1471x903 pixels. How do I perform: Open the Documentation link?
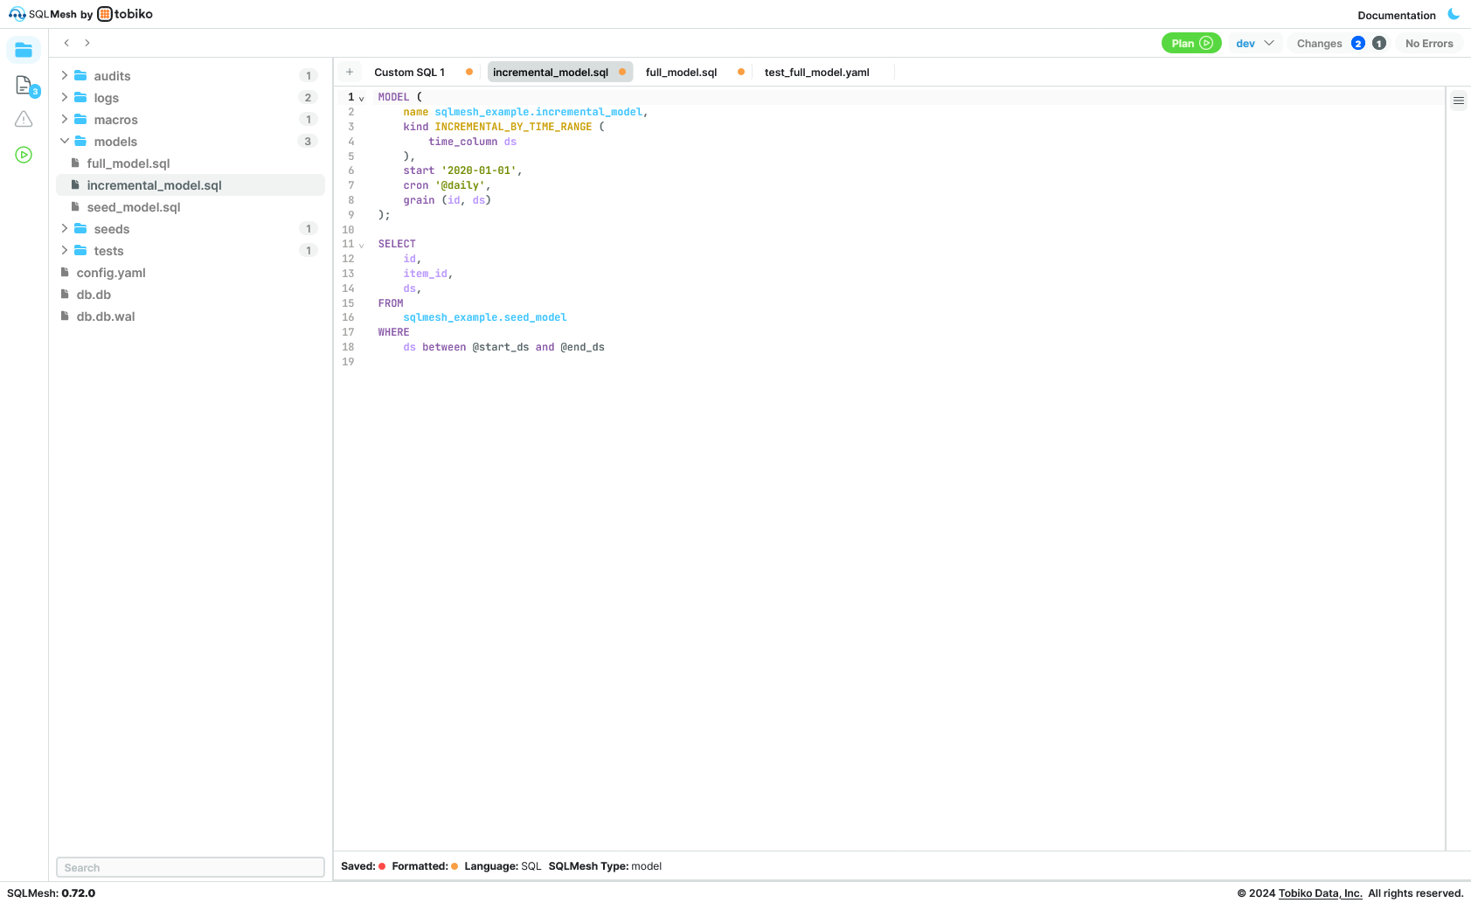pyautogui.click(x=1396, y=15)
